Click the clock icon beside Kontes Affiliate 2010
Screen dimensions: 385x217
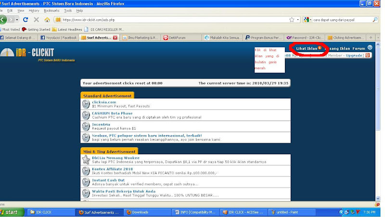(x=86, y=171)
